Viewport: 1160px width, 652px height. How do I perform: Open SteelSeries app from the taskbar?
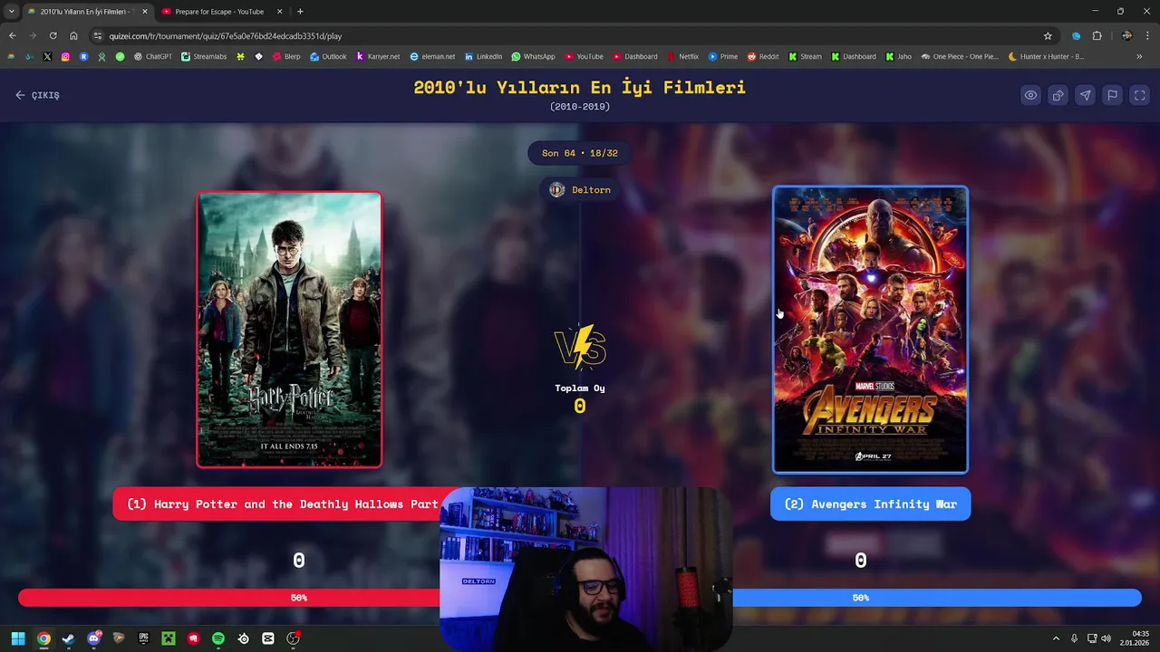243,638
